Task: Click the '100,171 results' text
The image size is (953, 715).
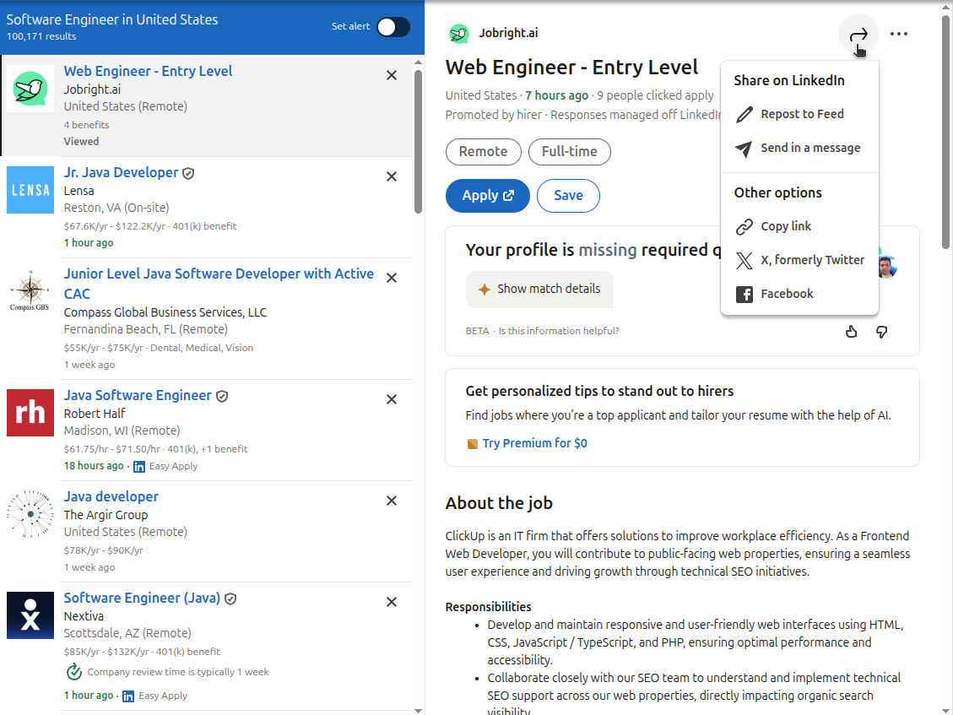Action: click(x=41, y=36)
